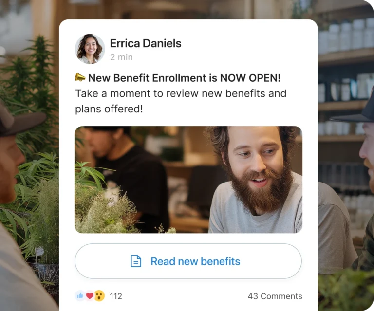This screenshot has width=374, height=311.
Task: Open the Read new benefits button
Action: [x=188, y=261]
